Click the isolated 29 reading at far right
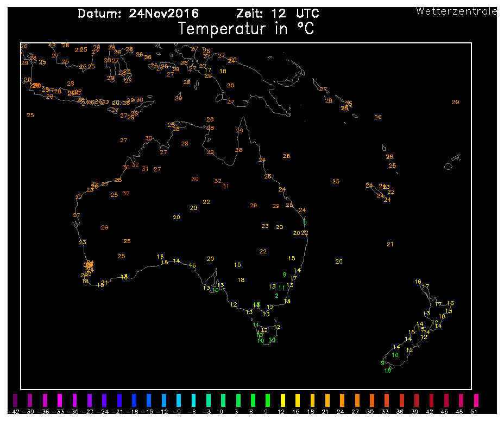The height and width of the screenshot is (421, 504). pos(456,102)
